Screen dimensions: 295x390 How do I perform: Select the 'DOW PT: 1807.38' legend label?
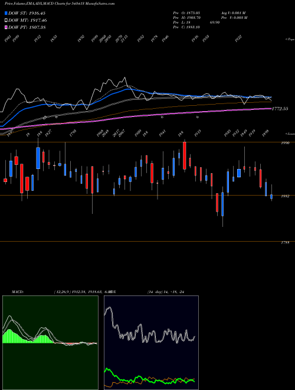pos(27,27)
